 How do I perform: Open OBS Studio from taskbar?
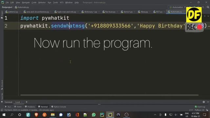[126, 115]
